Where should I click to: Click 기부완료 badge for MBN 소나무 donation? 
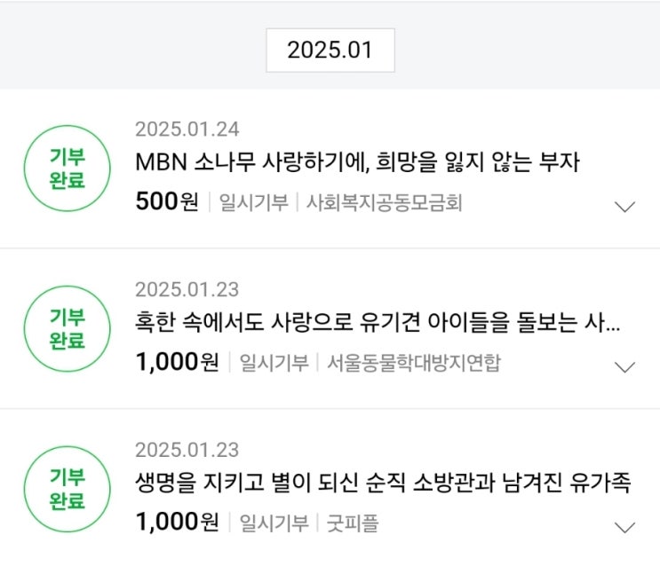(x=67, y=169)
